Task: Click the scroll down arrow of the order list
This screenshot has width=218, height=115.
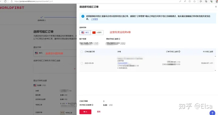Action: click(215, 71)
